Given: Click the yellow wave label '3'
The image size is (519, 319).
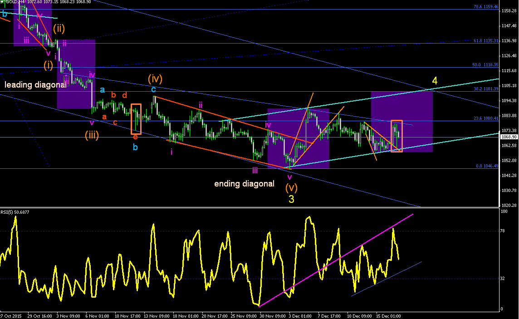Looking at the screenshot, I should (x=291, y=199).
